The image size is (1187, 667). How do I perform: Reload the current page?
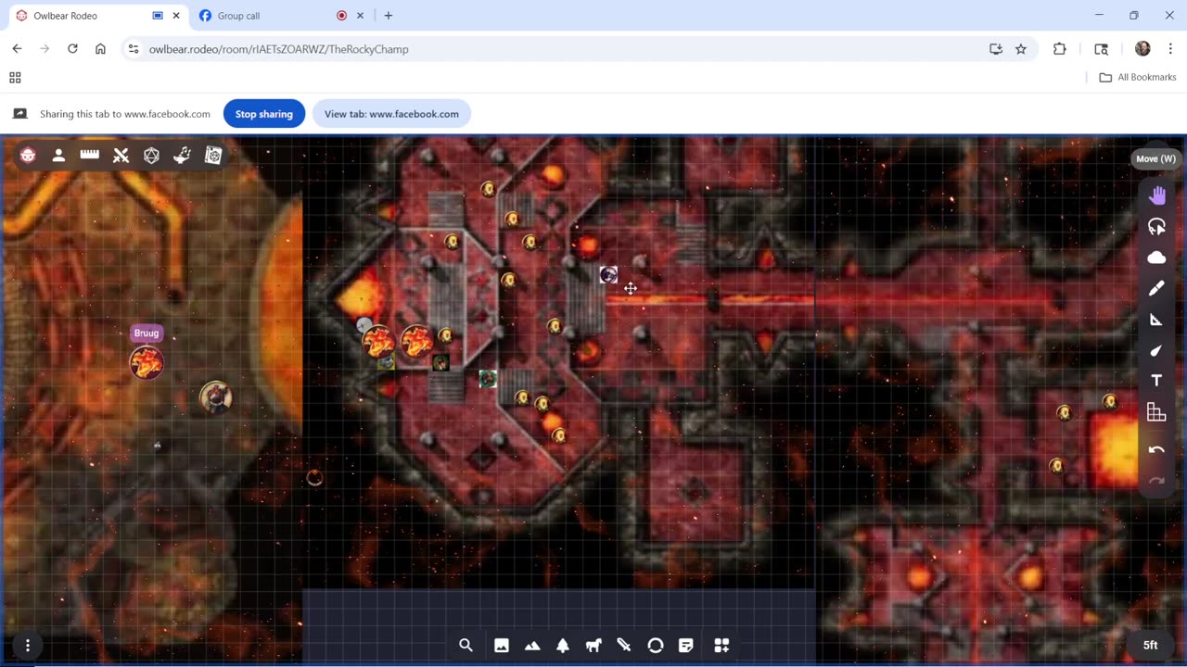coord(72,49)
